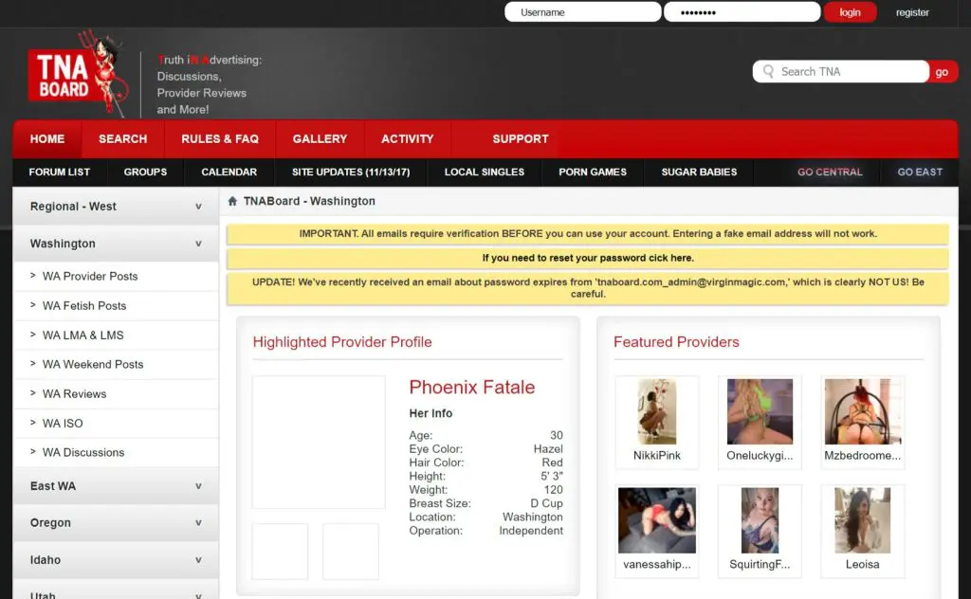Open Mzbedroome... featured provider thumbnail

[x=863, y=411]
